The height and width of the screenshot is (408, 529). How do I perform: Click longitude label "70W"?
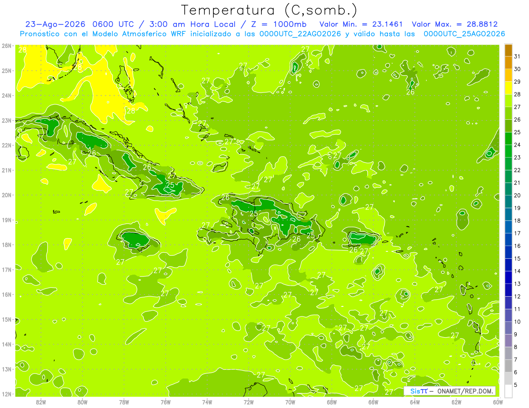tap(290, 402)
